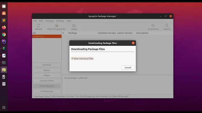Open the text editor dock icon

click(x=4, y=56)
